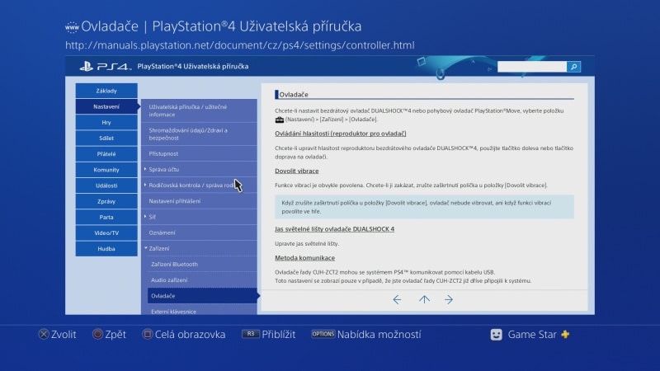The height and width of the screenshot is (371, 660).
Task: Open the Základy section
Action: (106, 91)
